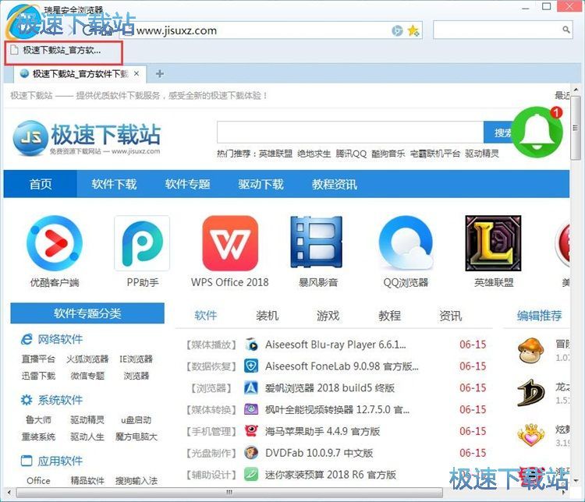
Task: Go to 首页 in navigation bar
Action: (41, 184)
